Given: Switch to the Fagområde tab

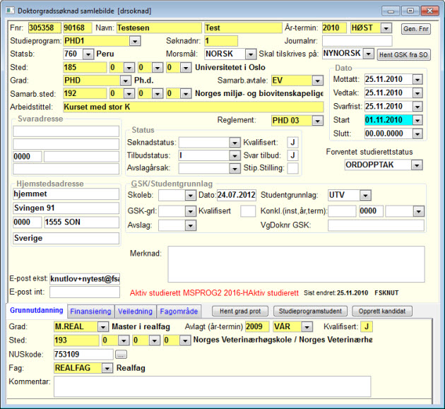Looking at the screenshot, I should pyautogui.click(x=179, y=312).
